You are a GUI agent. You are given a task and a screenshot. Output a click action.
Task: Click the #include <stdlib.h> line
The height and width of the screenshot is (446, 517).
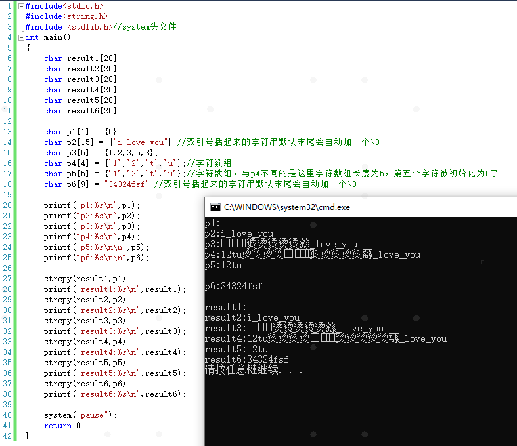coord(101,27)
